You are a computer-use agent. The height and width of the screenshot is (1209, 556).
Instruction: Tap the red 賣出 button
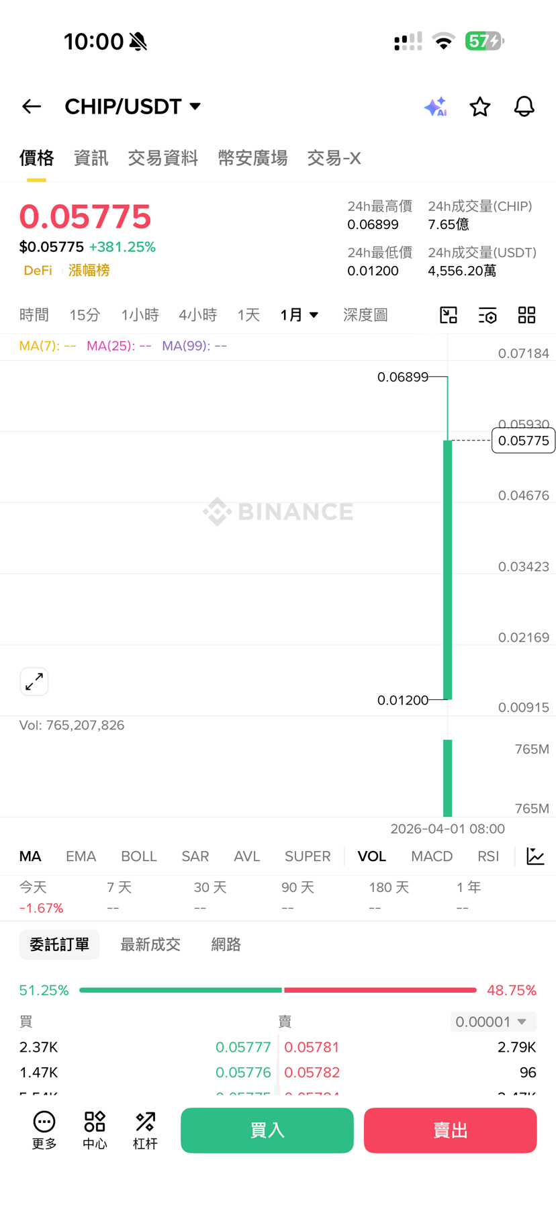(x=451, y=1130)
